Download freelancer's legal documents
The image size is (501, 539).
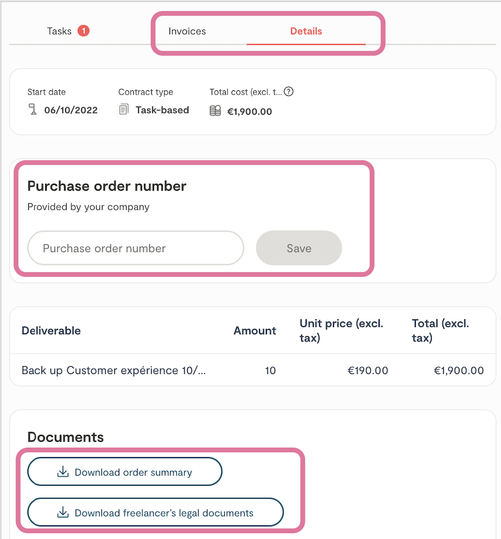155,512
